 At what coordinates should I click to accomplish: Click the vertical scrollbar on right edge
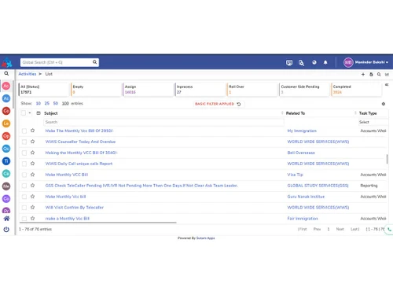pyautogui.click(x=387, y=159)
